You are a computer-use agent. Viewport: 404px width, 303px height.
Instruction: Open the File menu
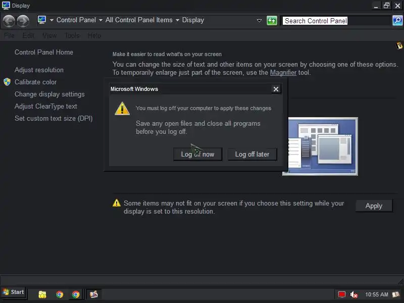click(9, 35)
